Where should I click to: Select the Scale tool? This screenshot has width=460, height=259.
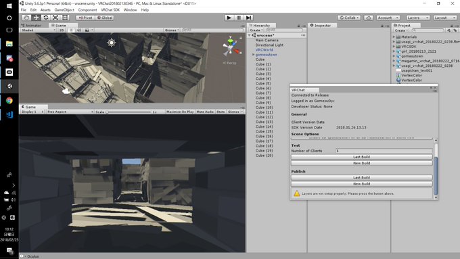pos(55,18)
